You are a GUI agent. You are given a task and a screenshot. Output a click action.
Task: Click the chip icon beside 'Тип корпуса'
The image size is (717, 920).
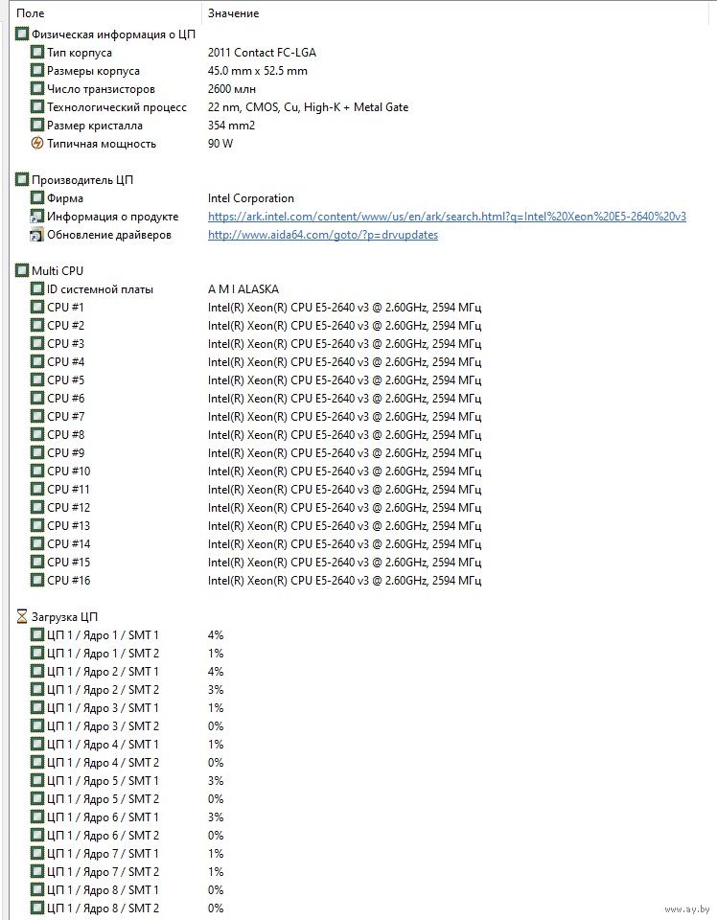37,52
